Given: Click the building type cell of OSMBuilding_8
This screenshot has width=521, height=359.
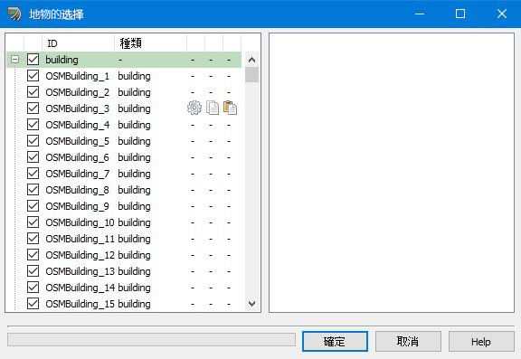Looking at the screenshot, I should click(134, 190).
